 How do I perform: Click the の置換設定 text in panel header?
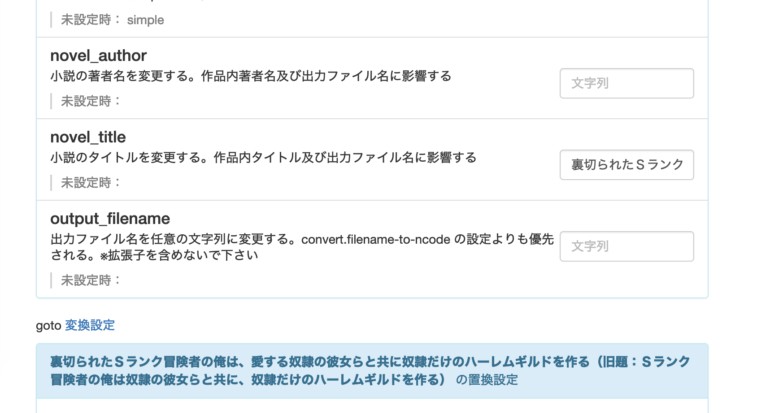[x=487, y=380]
